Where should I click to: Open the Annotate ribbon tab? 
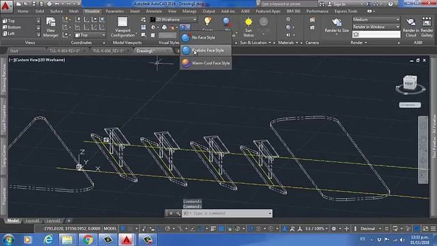[154, 12]
